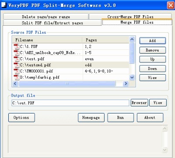Move selected file Up
The width and height of the screenshot is (175, 158).
[153, 59]
